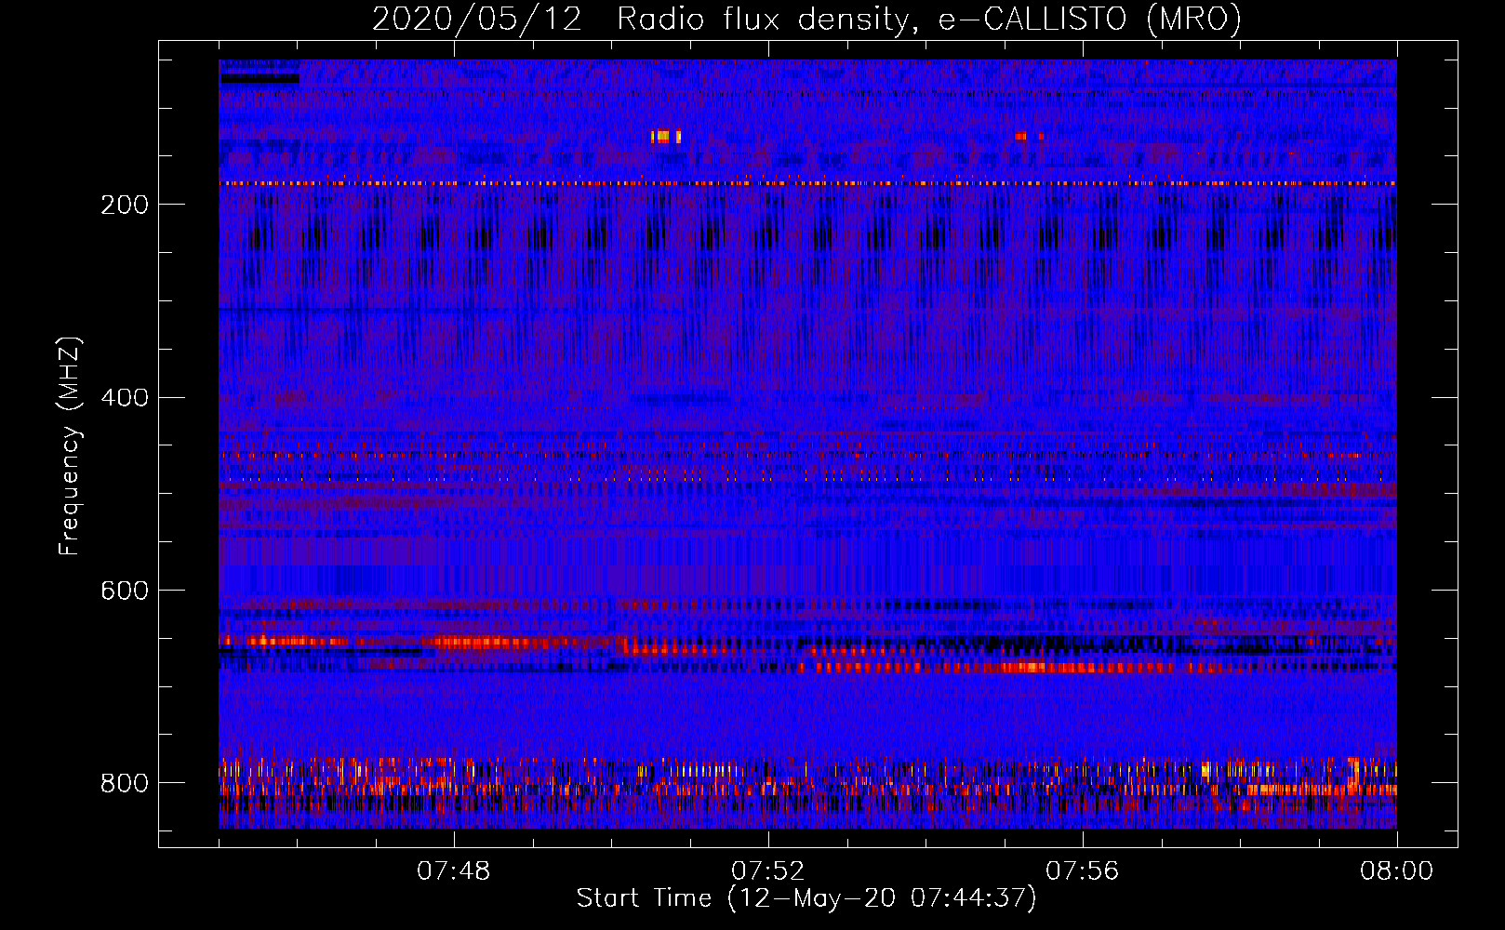The image size is (1505, 930).
Task: Click the '800' frequency tick label
Action: point(125,784)
